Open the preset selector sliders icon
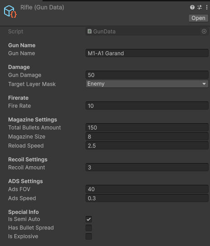The width and height of the screenshot is (210, 246). click(x=200, y=7)
